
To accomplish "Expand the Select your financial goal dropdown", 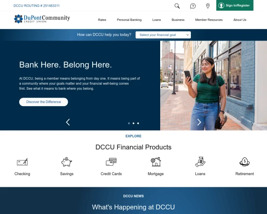I will coord(163,35).
